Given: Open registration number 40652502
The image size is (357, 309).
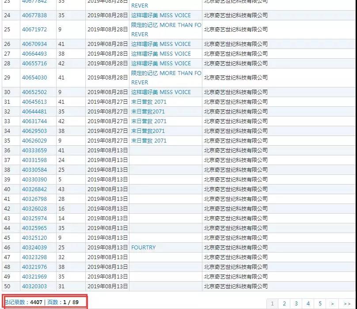Looking at the screenshot, I should point(34,92).
